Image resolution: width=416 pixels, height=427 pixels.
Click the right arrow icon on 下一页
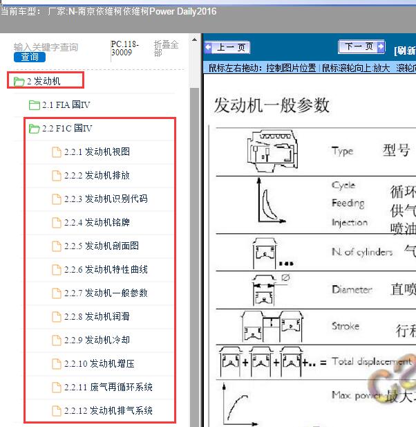pyautogui.click(x=381, y=46)
